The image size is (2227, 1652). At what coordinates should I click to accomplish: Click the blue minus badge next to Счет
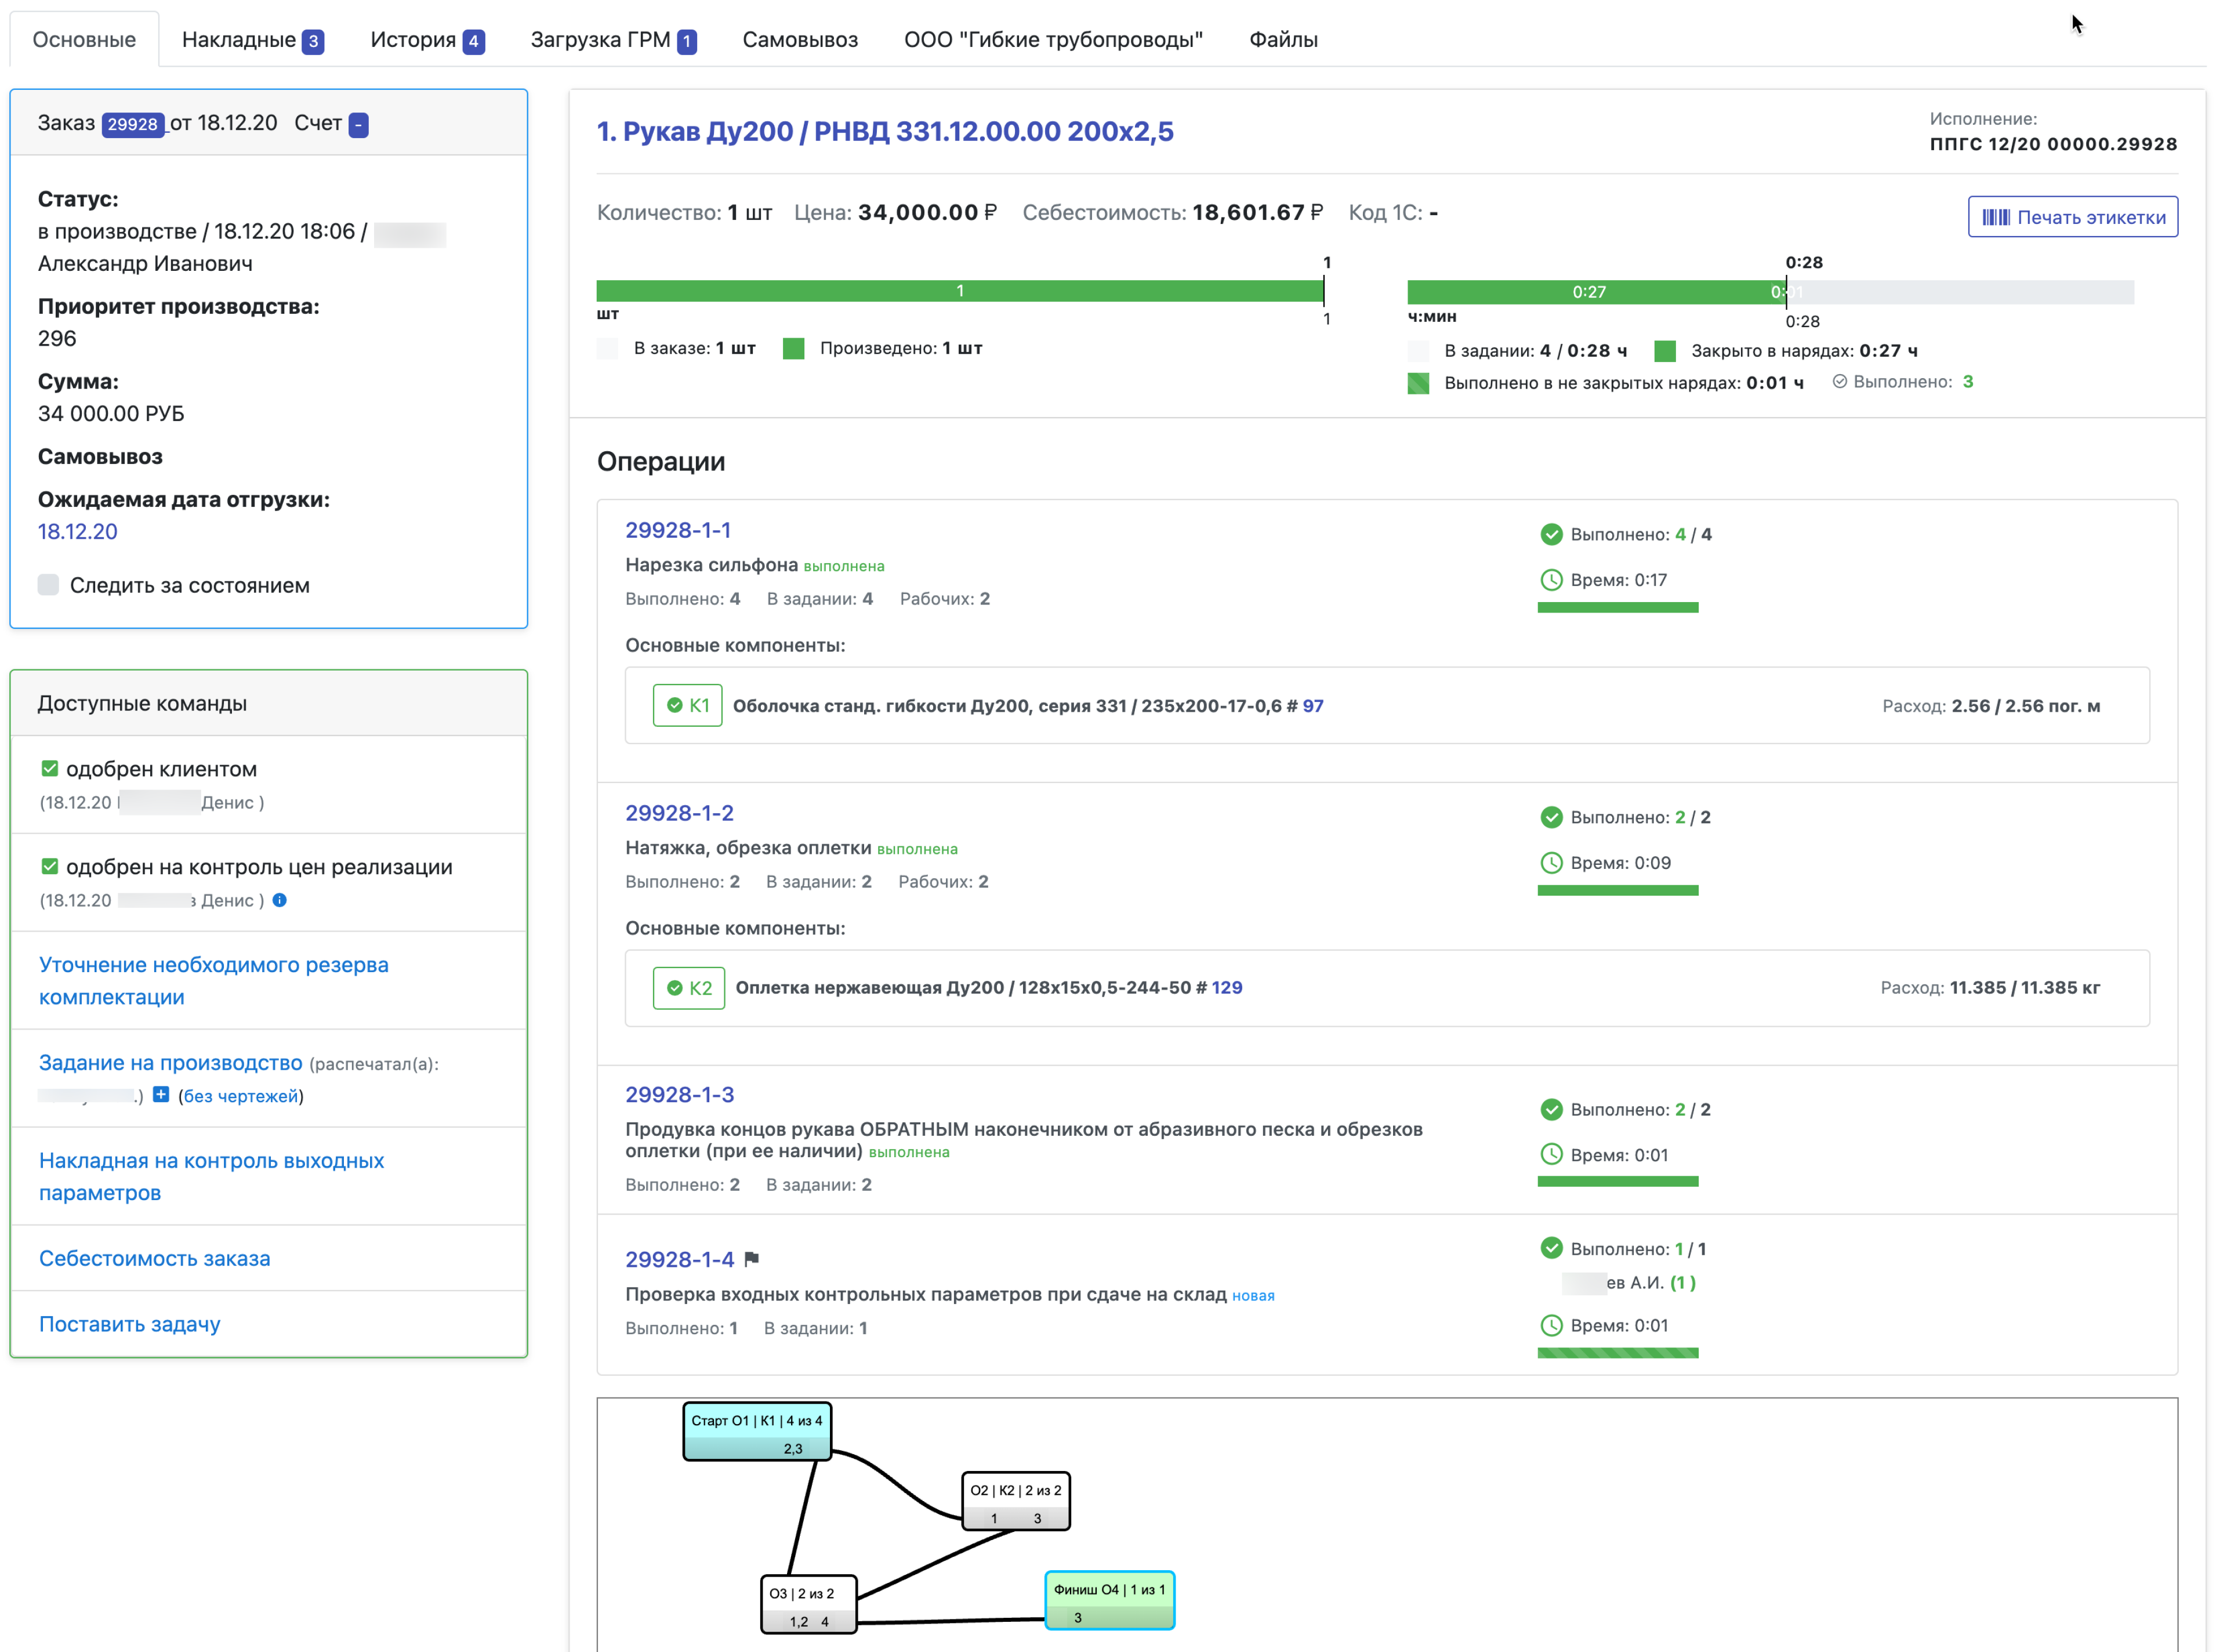coord(358,124)
